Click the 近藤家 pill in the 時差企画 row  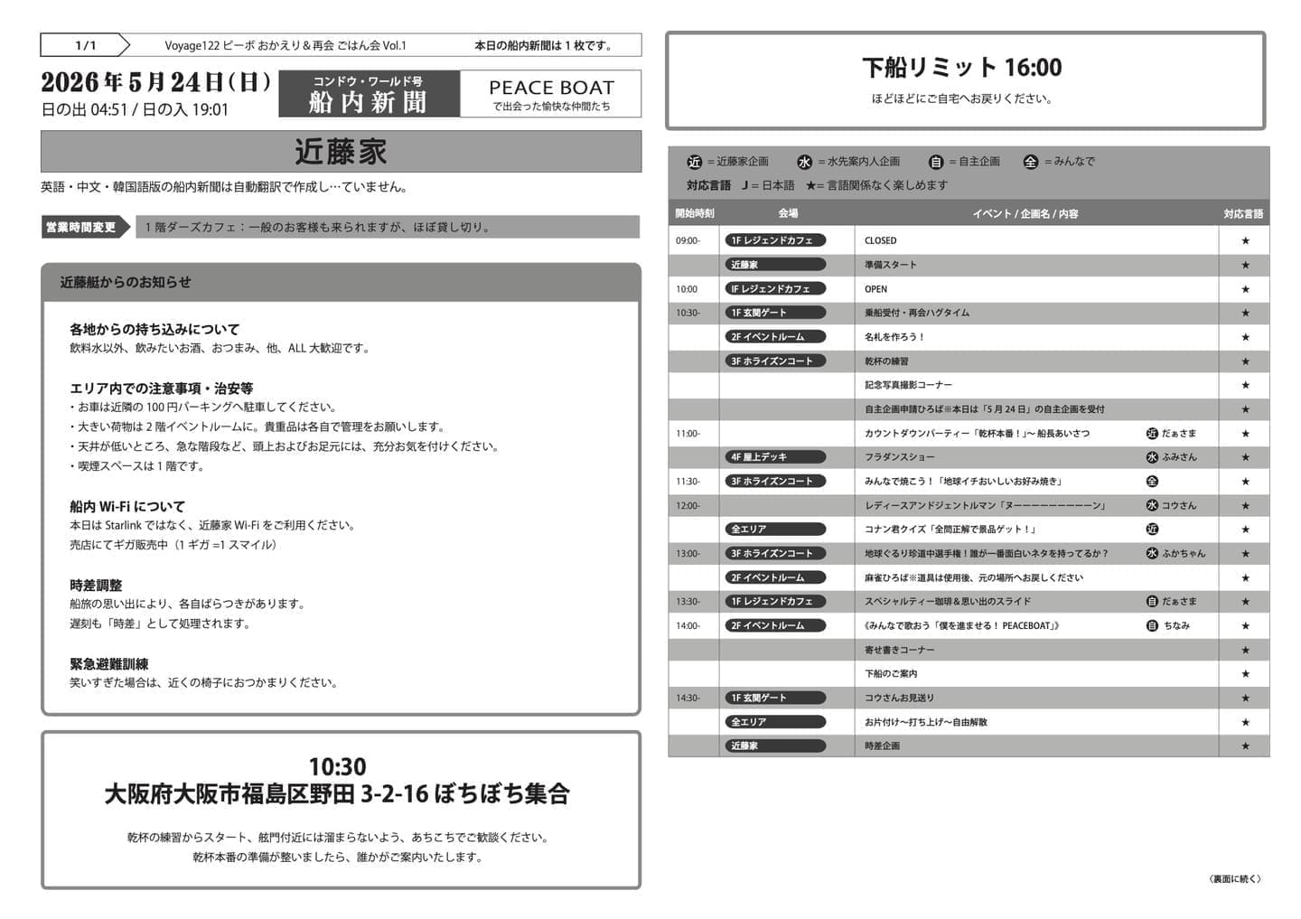(x=775, y=746)
